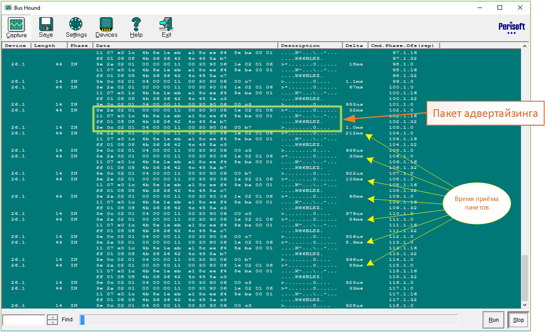Click the 926us delta value
The image size is (545, 332).
pos(355,236)
